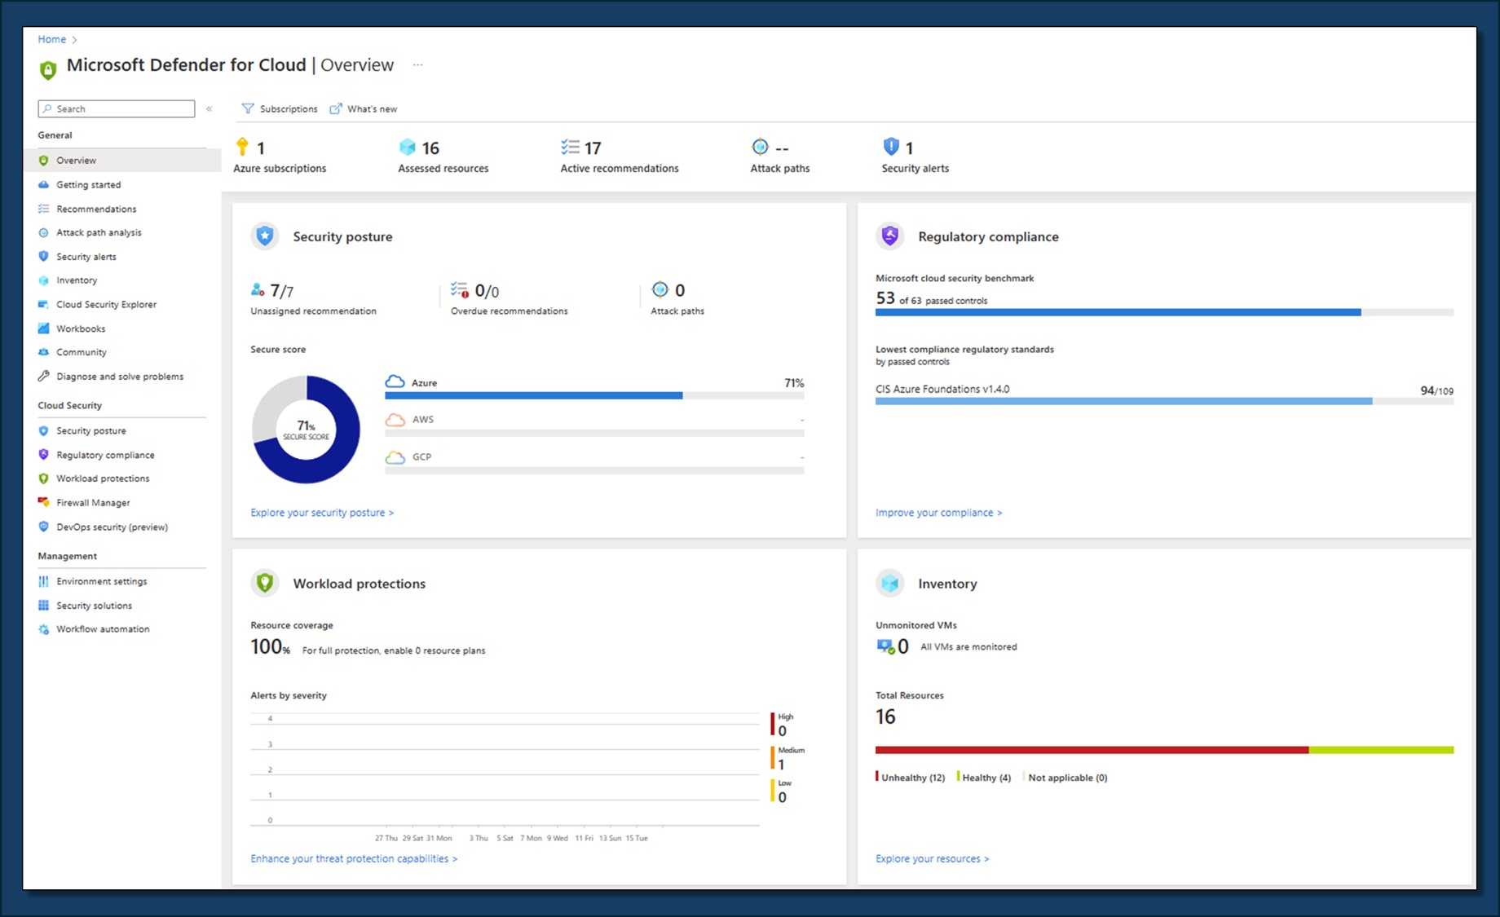Click the Subscriptions filter button
This screenshot has height=917, width=1500.
click(280, 108)
